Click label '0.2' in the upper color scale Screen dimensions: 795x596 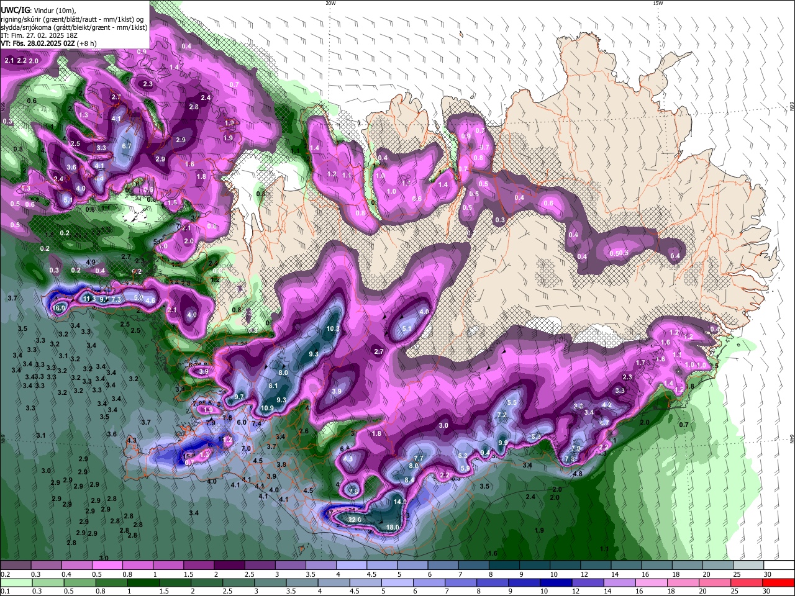pos(5,575)
